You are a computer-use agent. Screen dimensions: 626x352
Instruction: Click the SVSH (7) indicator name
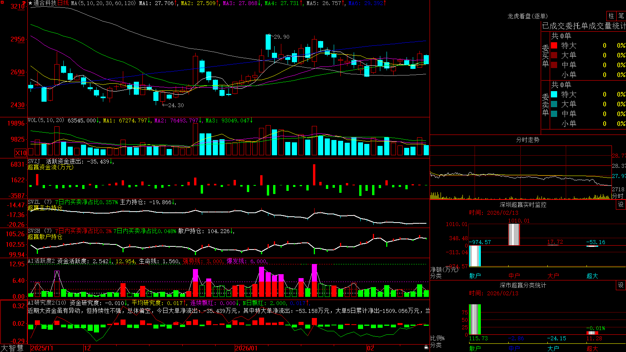(40, 231)
